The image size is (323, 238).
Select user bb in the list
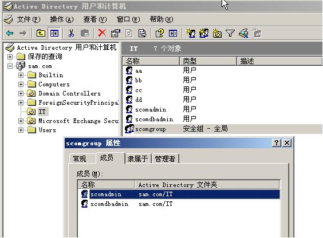coord(139,80)
